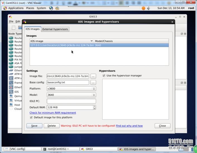Image resolution: width=197 pixels, height=153 pixels.
Task: Click the volume speaker icon
Action: pyautogui.click(x=149, y=8)
